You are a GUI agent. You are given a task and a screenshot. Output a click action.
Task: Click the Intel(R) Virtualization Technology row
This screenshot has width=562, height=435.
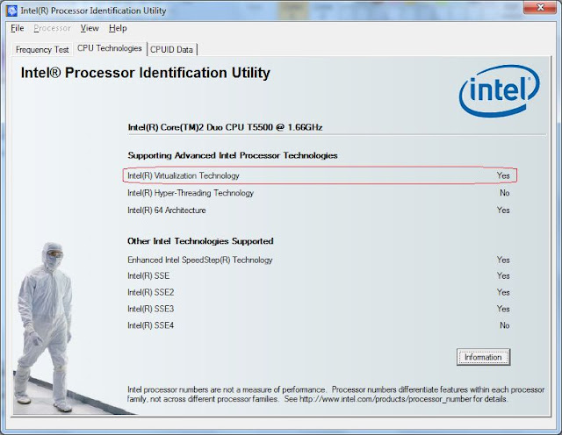click(x=320, y=175)
